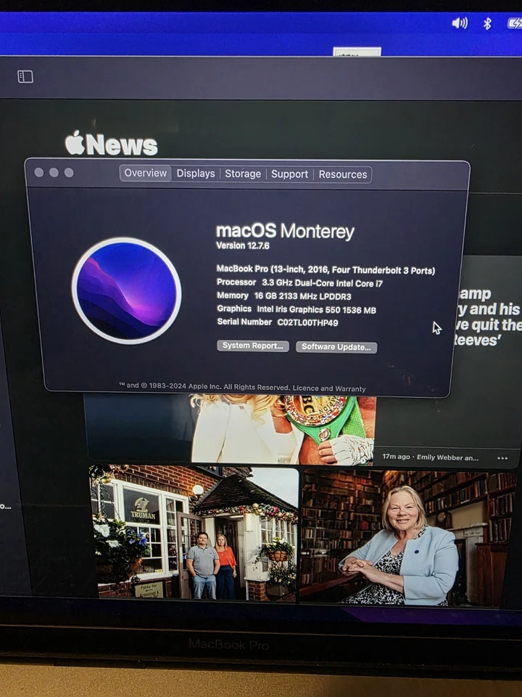Viewport: 522px width, 697px height.
Task: Switch to the Overview tab
Action: pyautogui.click(x=145, y=173)
